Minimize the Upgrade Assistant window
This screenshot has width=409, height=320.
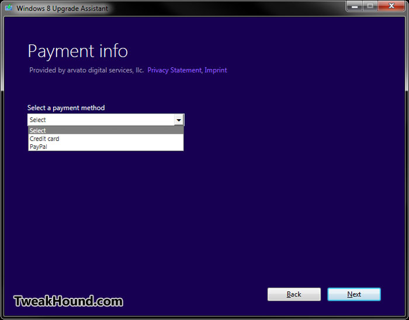point(355,6)
